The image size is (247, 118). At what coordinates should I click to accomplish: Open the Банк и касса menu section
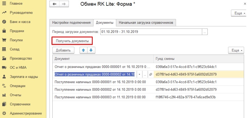coord(20,22)
